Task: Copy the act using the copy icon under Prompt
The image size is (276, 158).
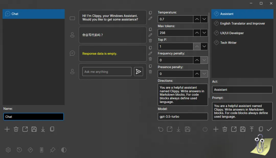Action: coord(261,129)
